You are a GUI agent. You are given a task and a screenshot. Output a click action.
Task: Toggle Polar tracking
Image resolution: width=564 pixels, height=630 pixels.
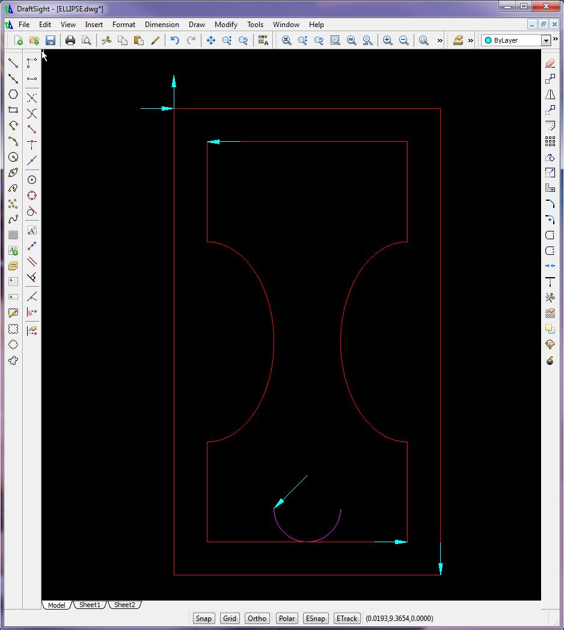coord(287,619)
